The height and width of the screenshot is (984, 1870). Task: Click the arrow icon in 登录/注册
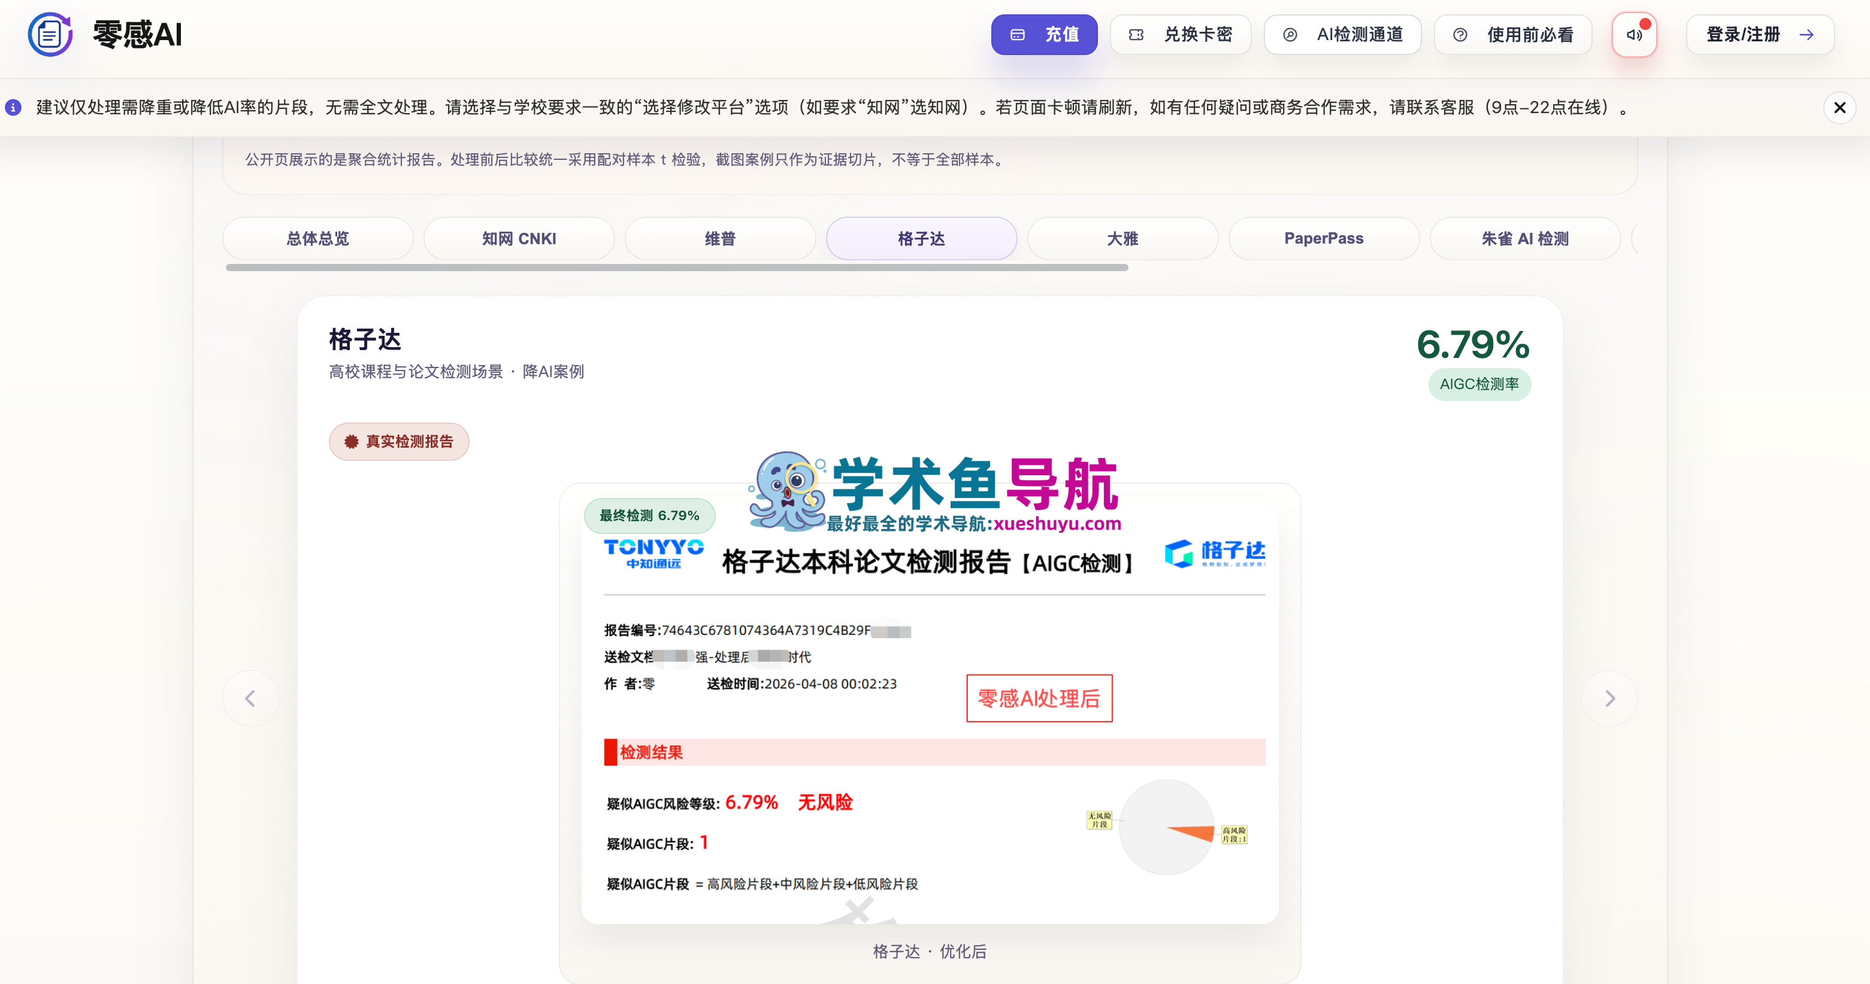[x=1806, y=35]
